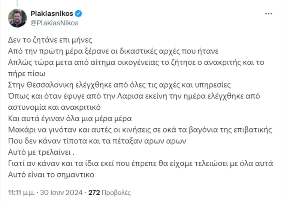The height and width of the screenshot is (201, 281).
Task: Click the line starting 'Που δεν κάναν τίποτα'
Action: pos(97,141)
